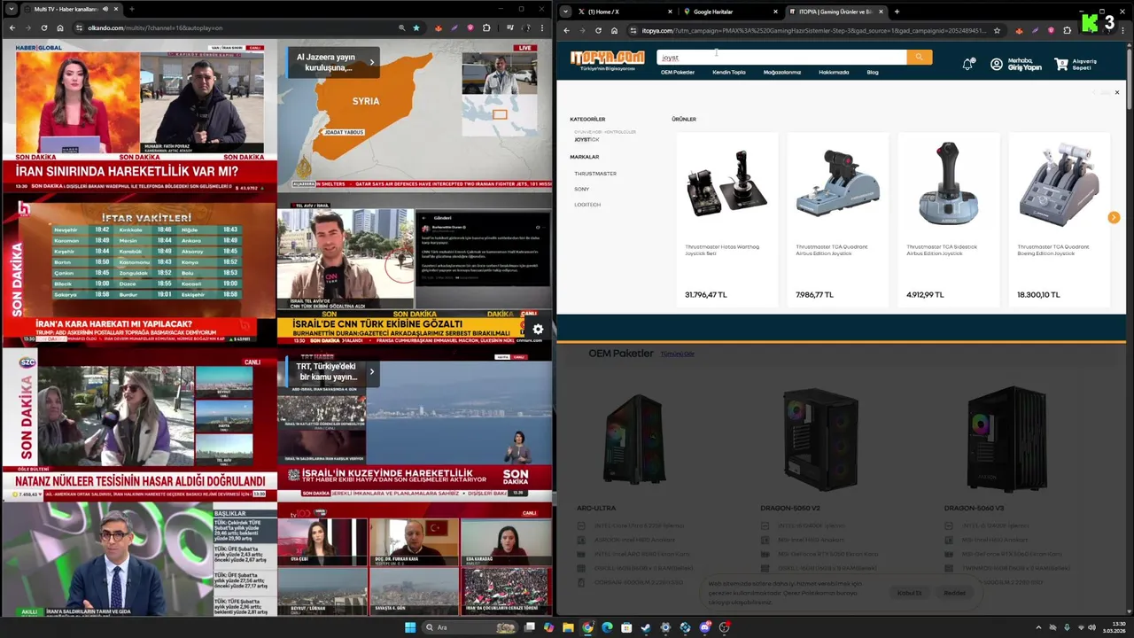Viewport: 1134px width, 638px height.
Task: Open the DRAGON-5060 V2 package case image
Action: pos(820,439)
